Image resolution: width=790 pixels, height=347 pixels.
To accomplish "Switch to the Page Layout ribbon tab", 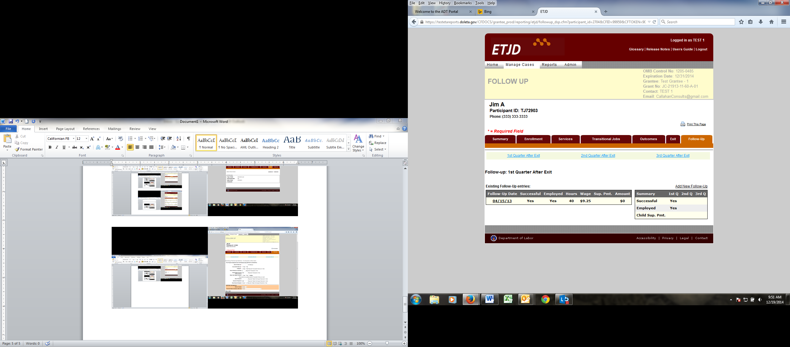I will pos(65,129).
